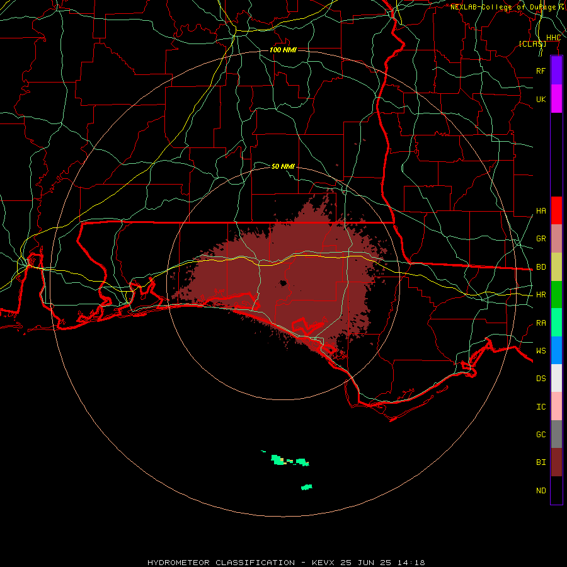Image resolution: width=567 pixels, height=567 pixels.
Task: Click the GR legend label
Action: (541, 239)
